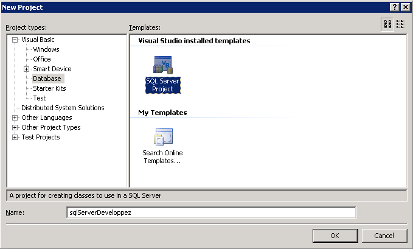
Task: Click the project Name text field
Action: click(210, 212)
